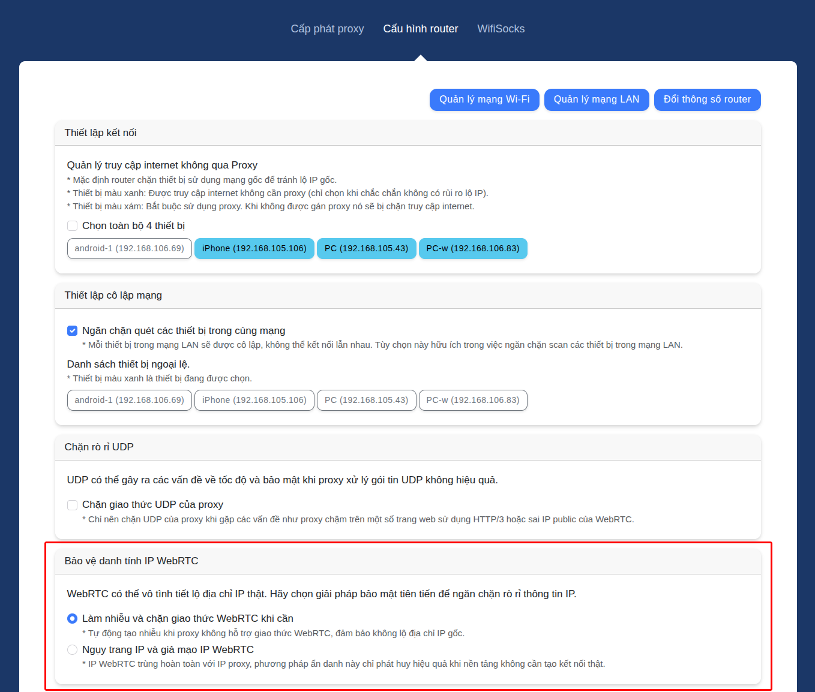815x692 pixels.
Task: Click the Bảo vệ danh tính IP WebRTC header
Action: [131, 561]
